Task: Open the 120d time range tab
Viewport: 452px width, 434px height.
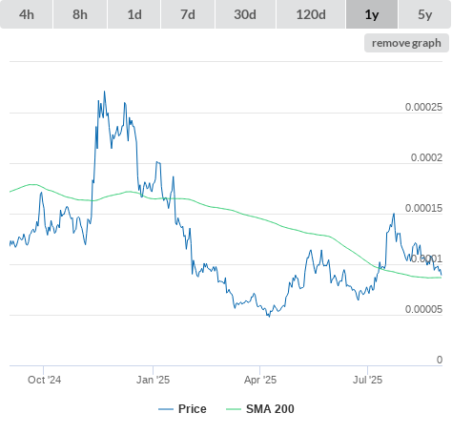Action: (311, 14)
